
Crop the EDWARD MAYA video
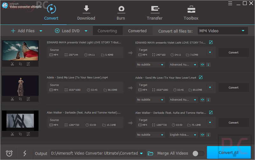click(x=20, y=64)
